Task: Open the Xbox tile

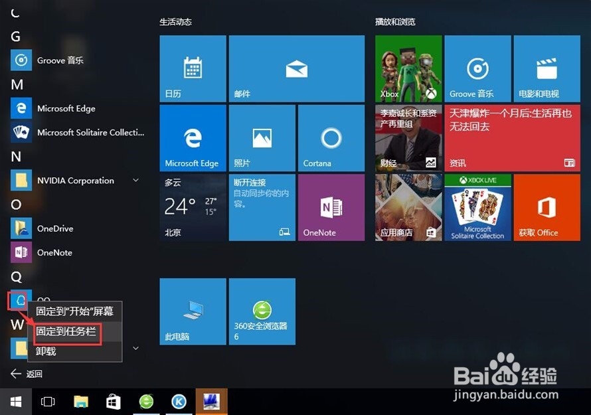Action: 408,68
